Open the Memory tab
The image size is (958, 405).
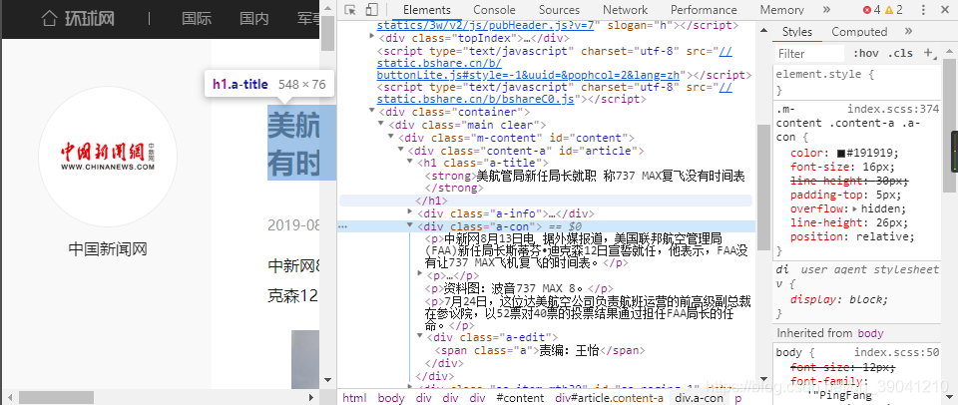point(782,10)
